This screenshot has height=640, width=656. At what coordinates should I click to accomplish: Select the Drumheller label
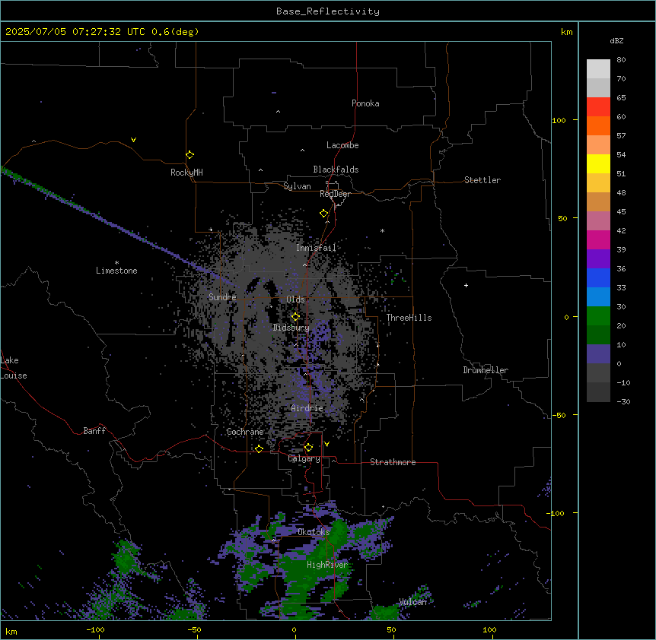point(486,370)
